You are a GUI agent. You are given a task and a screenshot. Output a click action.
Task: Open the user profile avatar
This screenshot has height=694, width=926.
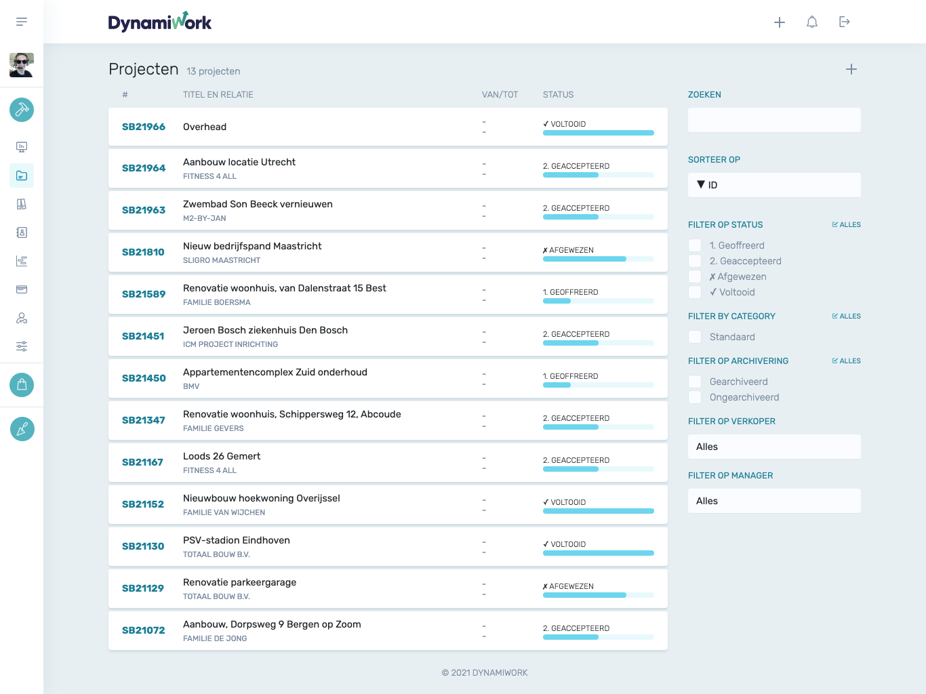[x=22, y=65]
